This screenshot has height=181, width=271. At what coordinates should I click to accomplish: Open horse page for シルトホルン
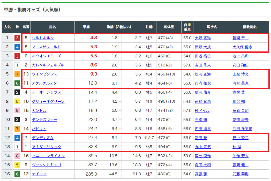pyautogui.click(x=43, y=38)
